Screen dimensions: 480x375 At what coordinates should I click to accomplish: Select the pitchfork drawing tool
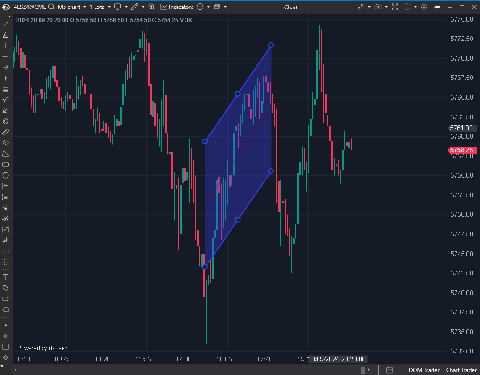pos(6,100)
